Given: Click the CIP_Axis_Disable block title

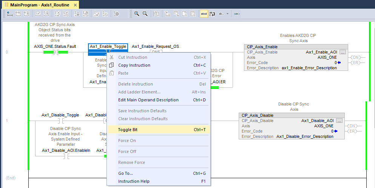Looking at the screenshot, I should [x=257, y=115].
